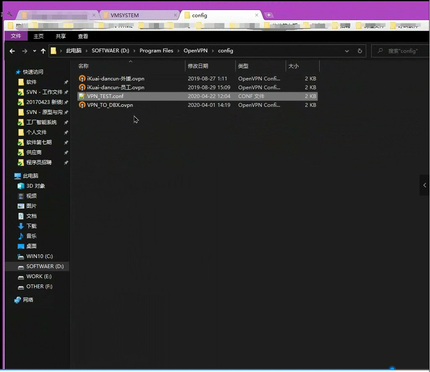Open the 文件 menu
Viewport: 430px width, 372px height.
[16, 36]
